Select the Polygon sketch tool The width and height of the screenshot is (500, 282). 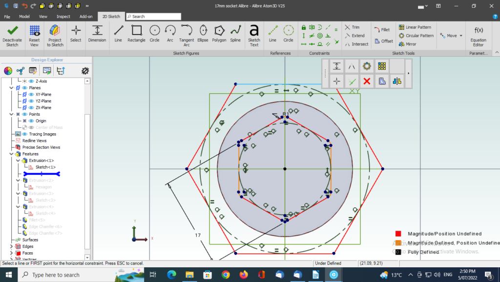[219, 33]
